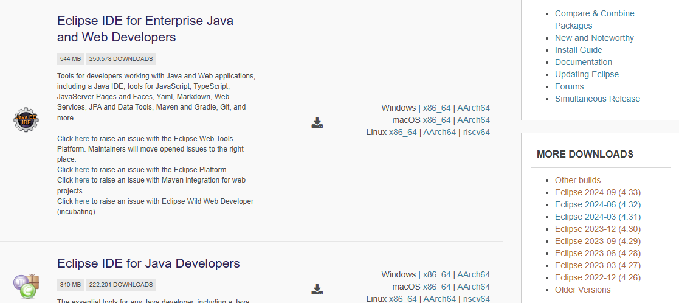Viewport: 679px width, 303px height.
Task: Click download icon for Java Developers package
Action: tap(317, 289)
